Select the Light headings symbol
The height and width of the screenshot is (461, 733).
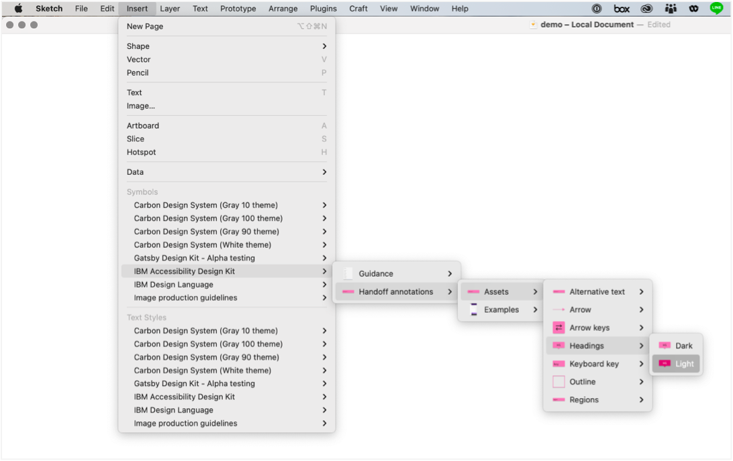click(677, 364)
